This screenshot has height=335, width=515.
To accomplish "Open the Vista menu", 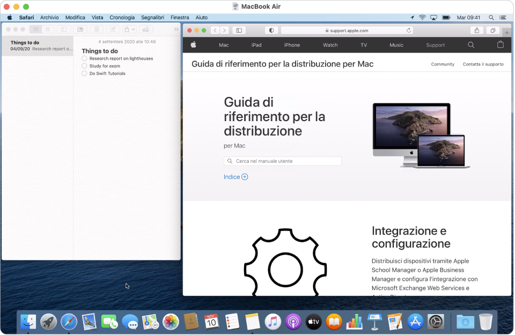I will [97, 17].
